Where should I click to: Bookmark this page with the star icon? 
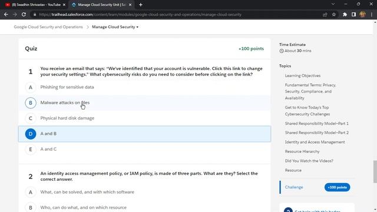[x=334, y=14]
